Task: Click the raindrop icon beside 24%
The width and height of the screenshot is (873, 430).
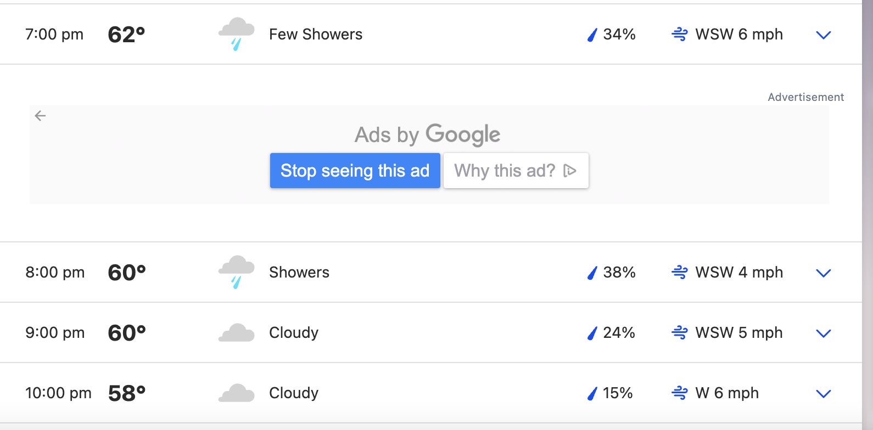Action: [592, 333]
